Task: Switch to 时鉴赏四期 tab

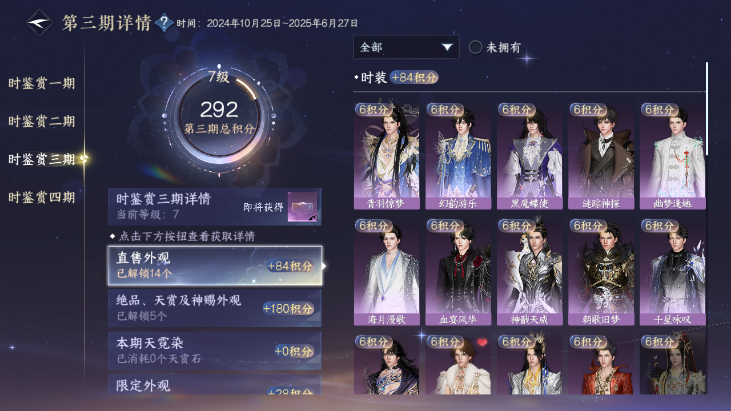Action: tap(42, 198)
